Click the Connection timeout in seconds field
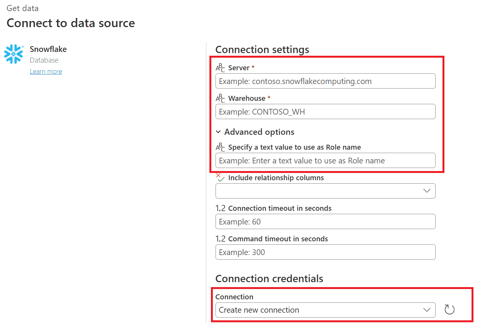 (x=325, y=221)
